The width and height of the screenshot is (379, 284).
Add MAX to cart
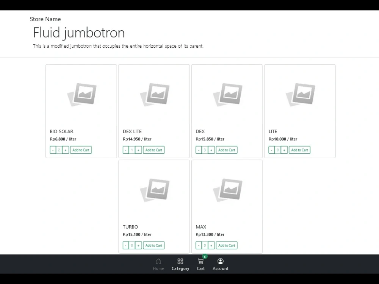point(227,245)
